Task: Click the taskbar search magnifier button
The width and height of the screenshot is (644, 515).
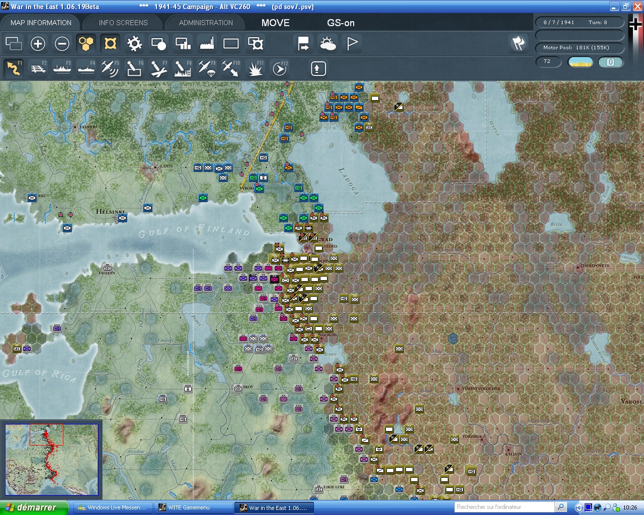Action: pyautogui.click(x=560, y=507)
